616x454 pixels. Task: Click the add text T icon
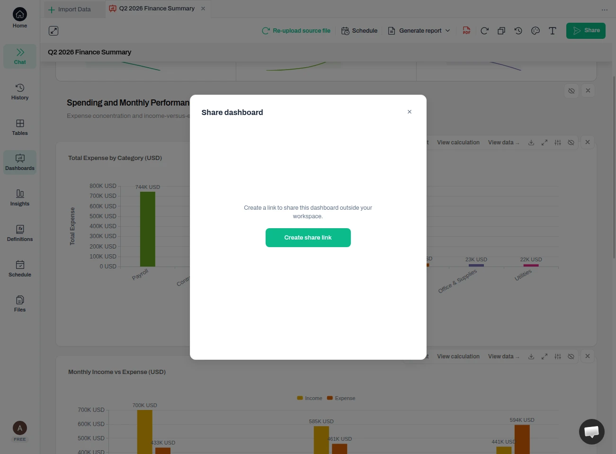[553, 31]
